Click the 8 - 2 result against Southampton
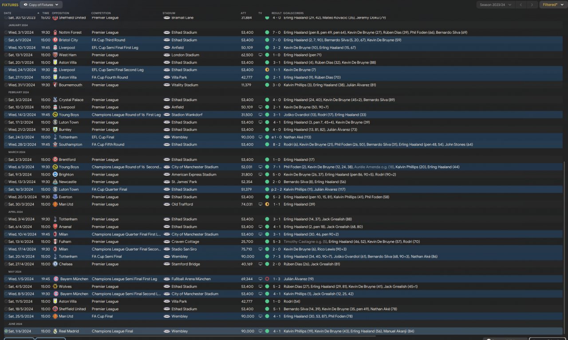 [276, 145]
